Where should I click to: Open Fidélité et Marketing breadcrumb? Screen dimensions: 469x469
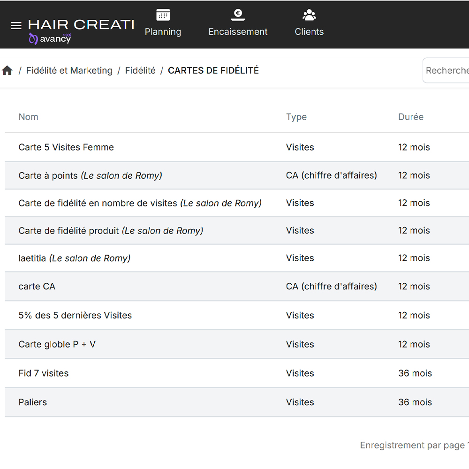(69, 71)
